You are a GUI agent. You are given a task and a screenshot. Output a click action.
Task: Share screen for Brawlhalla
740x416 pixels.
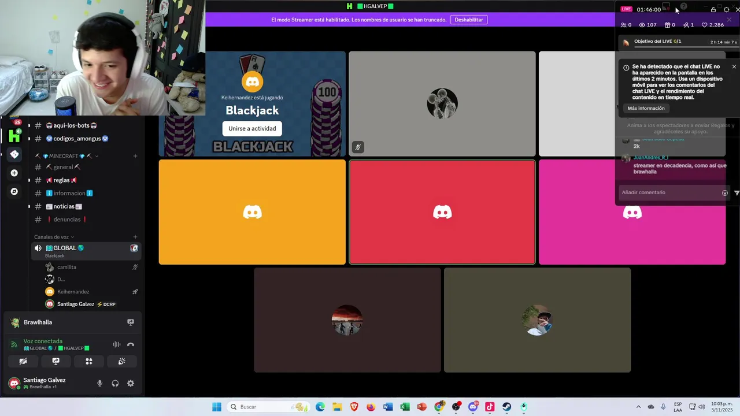point(131,322)
